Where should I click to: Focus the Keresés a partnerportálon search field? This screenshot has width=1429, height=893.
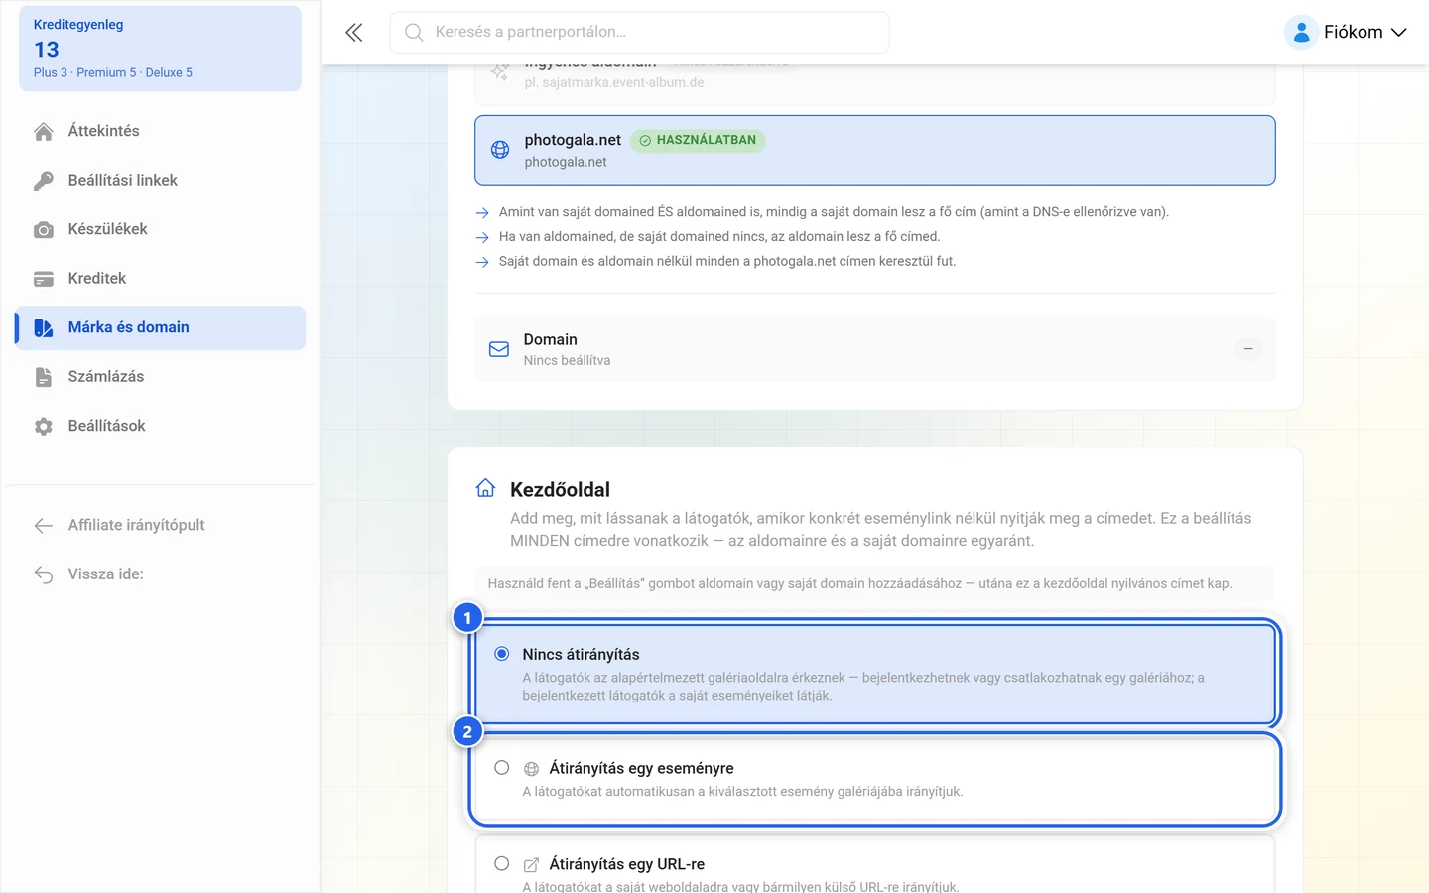click(x=640, y=33)
